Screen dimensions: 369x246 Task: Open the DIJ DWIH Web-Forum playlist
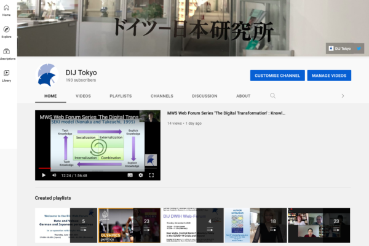(x=192, y=225)
